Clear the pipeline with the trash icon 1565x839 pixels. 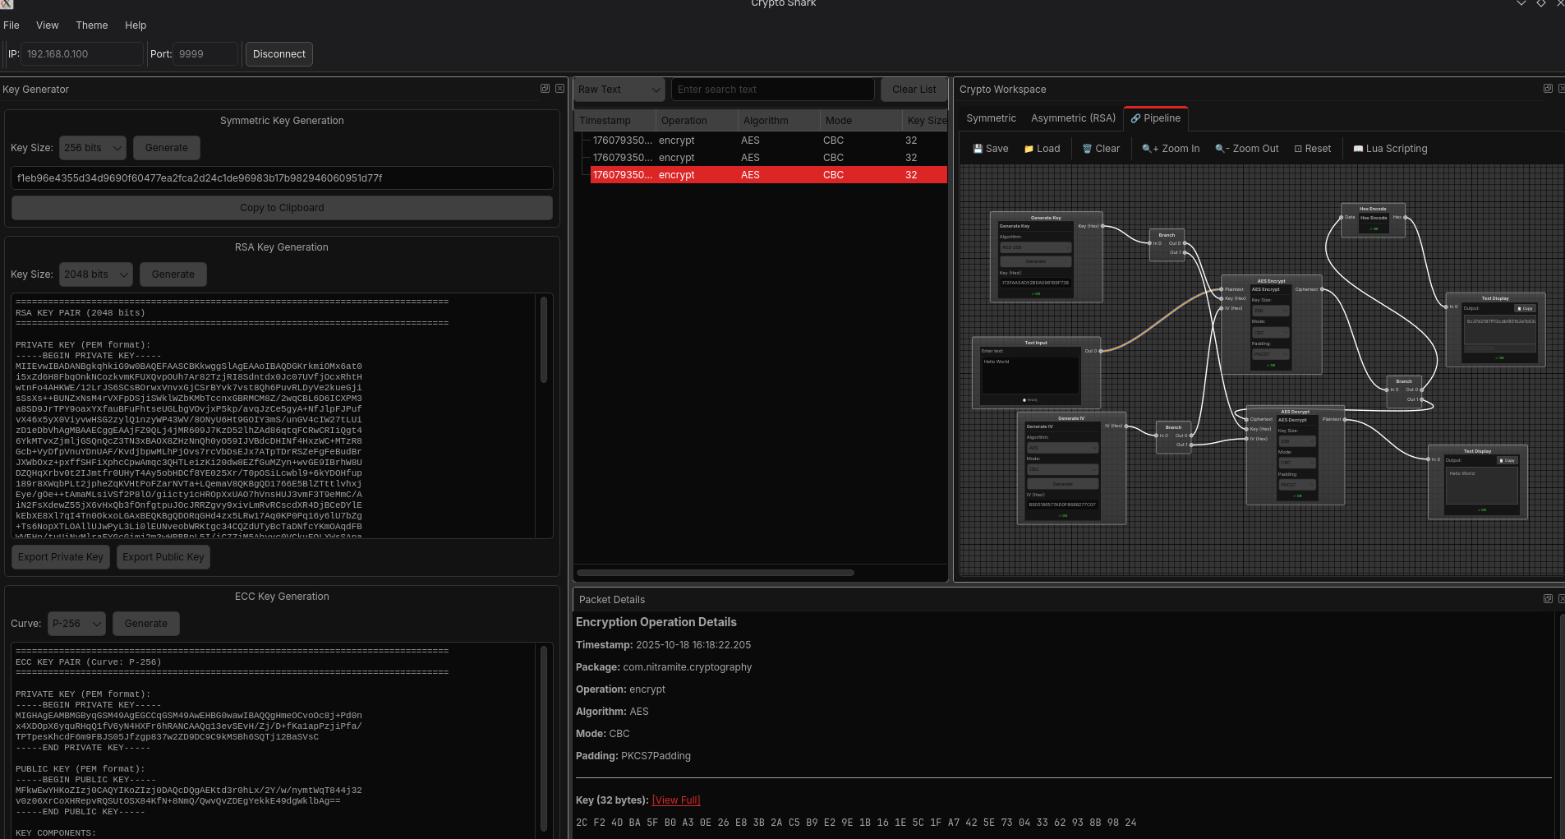(x=1100, y=149)
